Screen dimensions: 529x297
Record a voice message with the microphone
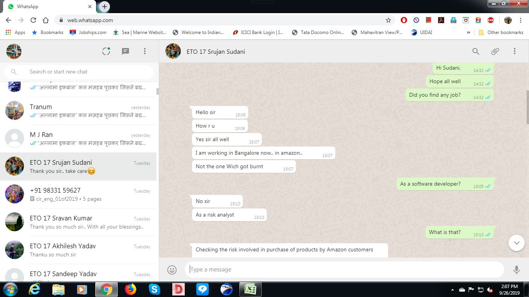pyautogui.click(x=517, y=270)
